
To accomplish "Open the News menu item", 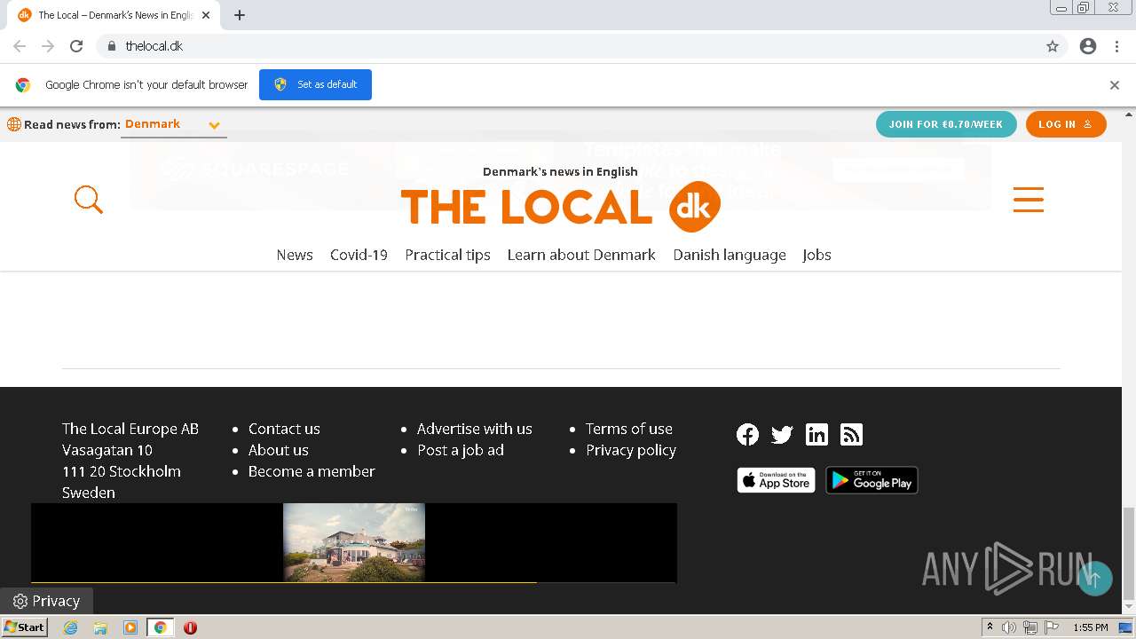I will [295, 255].
